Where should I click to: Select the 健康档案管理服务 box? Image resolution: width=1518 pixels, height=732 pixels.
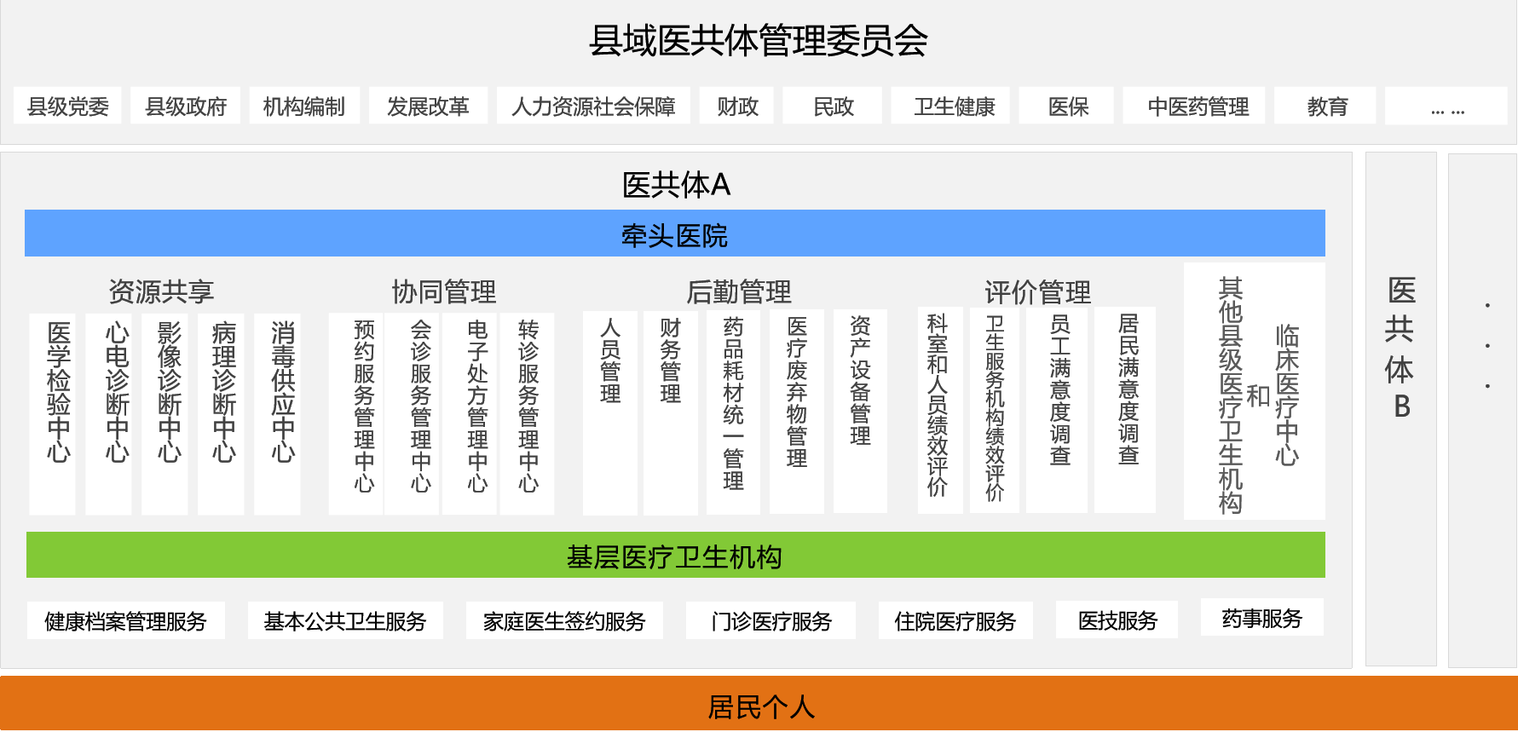click(126, 621)
